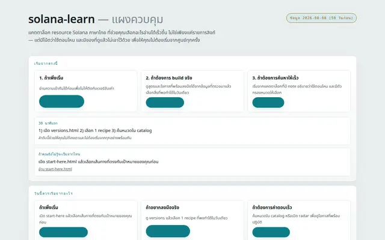Click the date badge "2026-08-08" at the top

pyautogui.click(x=321, y=18)
